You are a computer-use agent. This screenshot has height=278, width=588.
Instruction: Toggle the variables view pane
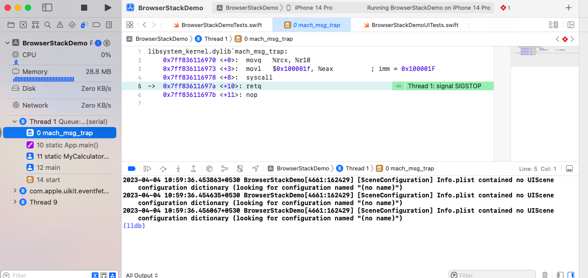[x=560, y=275]
